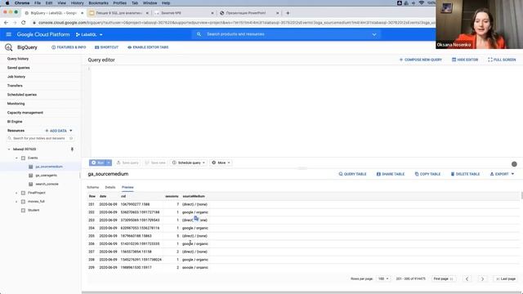Switch the editor to Full Screen
The height and width of the screenshot is (294, 523).
pyautogui.click(x=502, y=60)
